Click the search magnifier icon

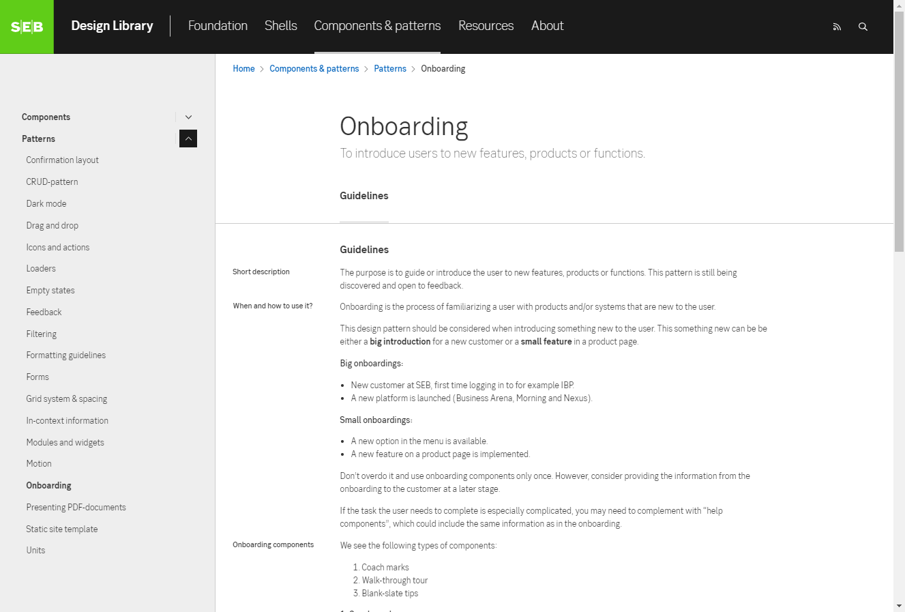(x=863, y=27)
